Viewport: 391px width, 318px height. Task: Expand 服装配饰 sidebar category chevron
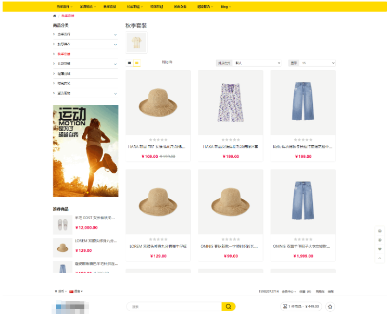pyautogui.click(x=115, y=94)
